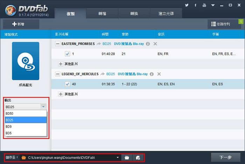The width and height of the screenshot is (245, 164).
Task: Collapse the LEGEND_OF_HERCULES source
Action: pos(57,74)
